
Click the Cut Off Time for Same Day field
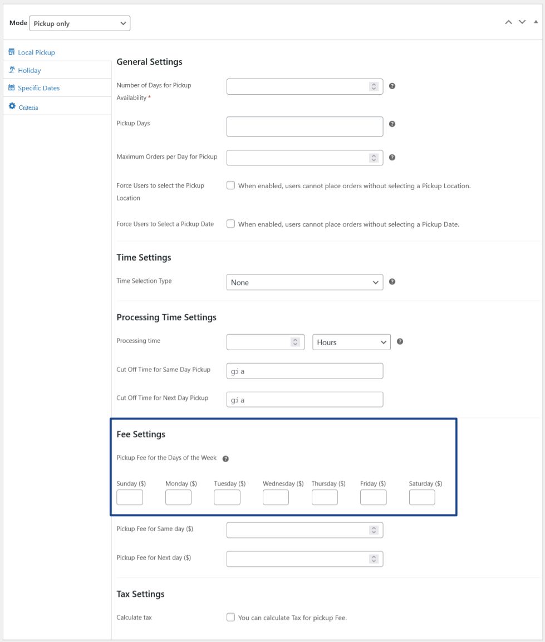305,371
